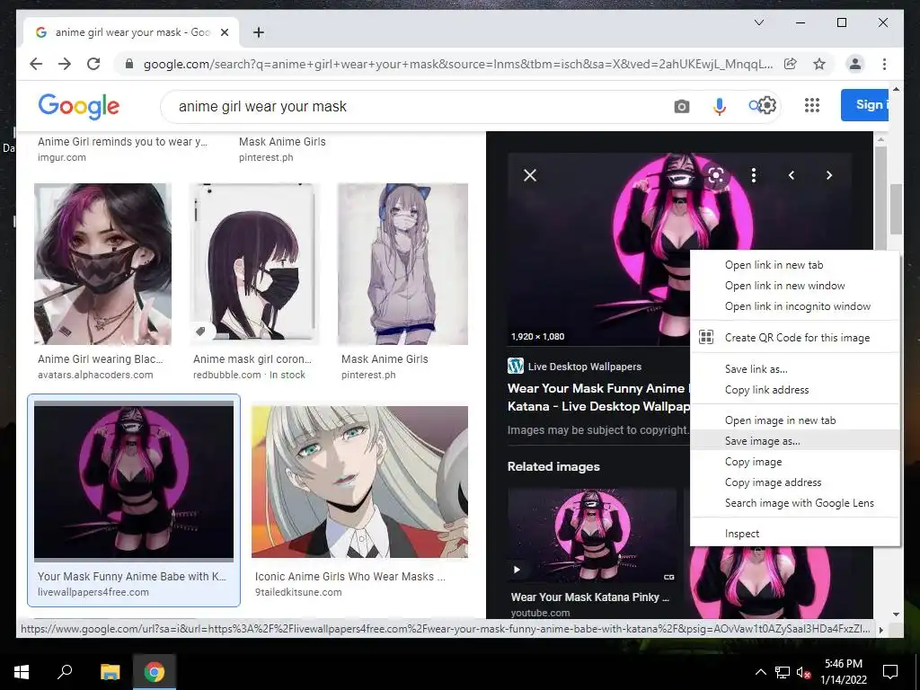
Task: Click avatars.alphacoders.com source link
Action: 95,375
